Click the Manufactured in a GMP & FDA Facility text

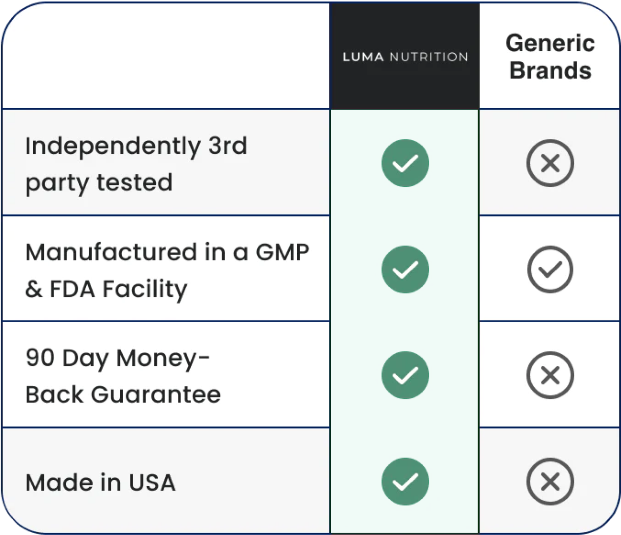167,271
